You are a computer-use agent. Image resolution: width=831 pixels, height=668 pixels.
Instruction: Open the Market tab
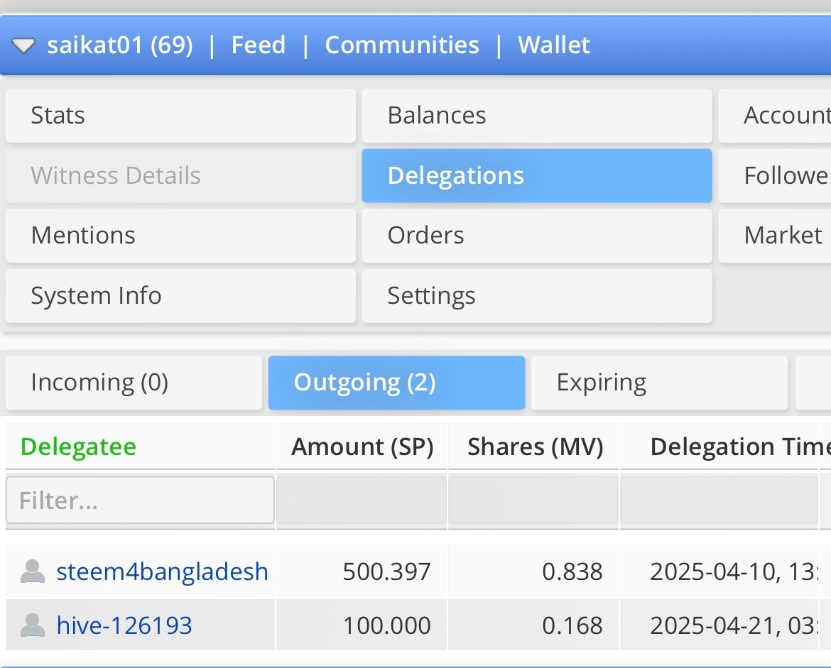tap(775, 236)
